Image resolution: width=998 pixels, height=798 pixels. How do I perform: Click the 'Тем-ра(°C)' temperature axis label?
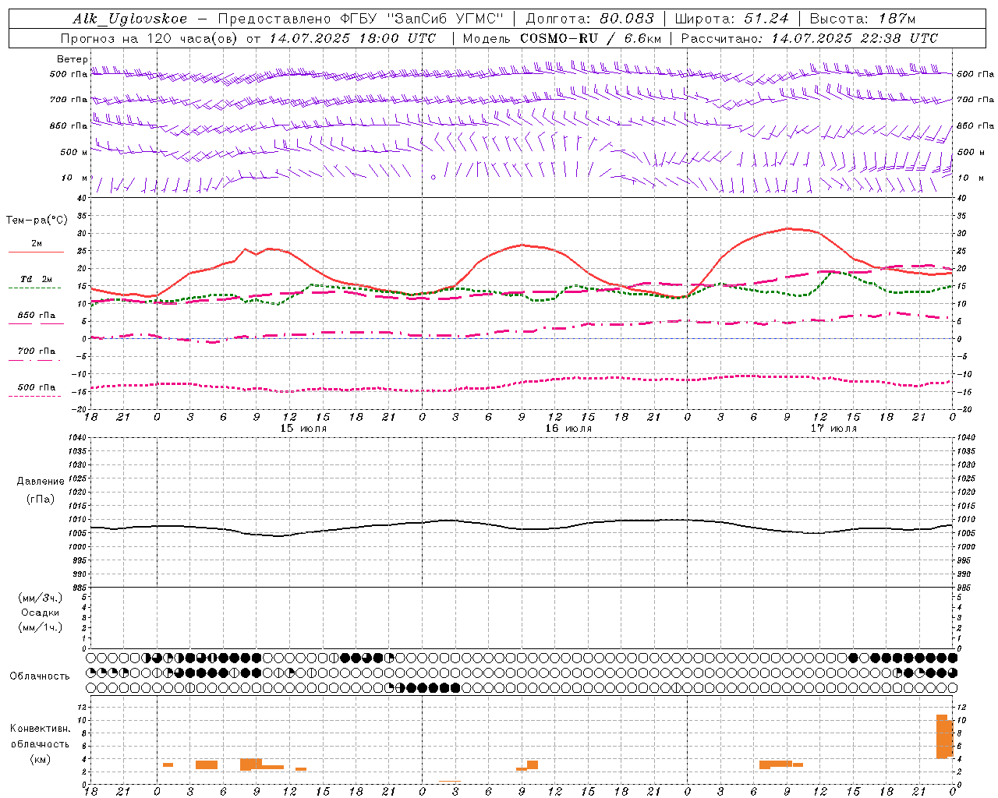pyautogui.click(x=37, y=221)
